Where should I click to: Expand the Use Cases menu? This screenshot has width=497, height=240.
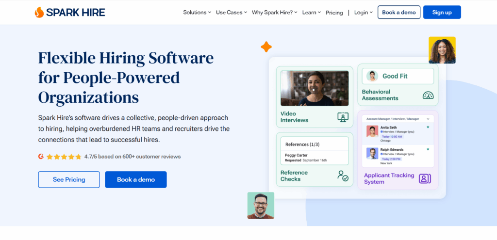point(232,12)
